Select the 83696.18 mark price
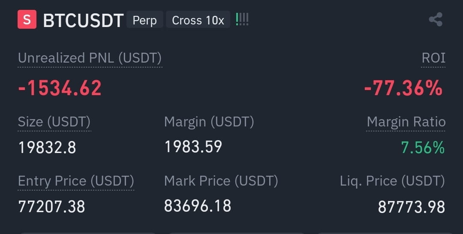 point(198,206)
